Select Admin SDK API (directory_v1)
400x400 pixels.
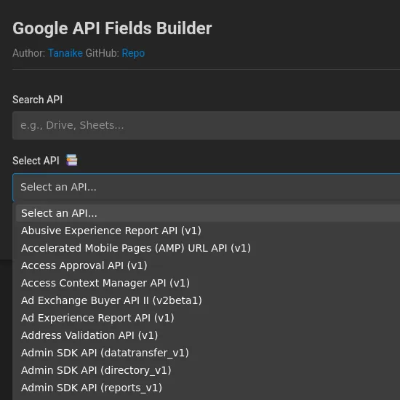point(208,370)
